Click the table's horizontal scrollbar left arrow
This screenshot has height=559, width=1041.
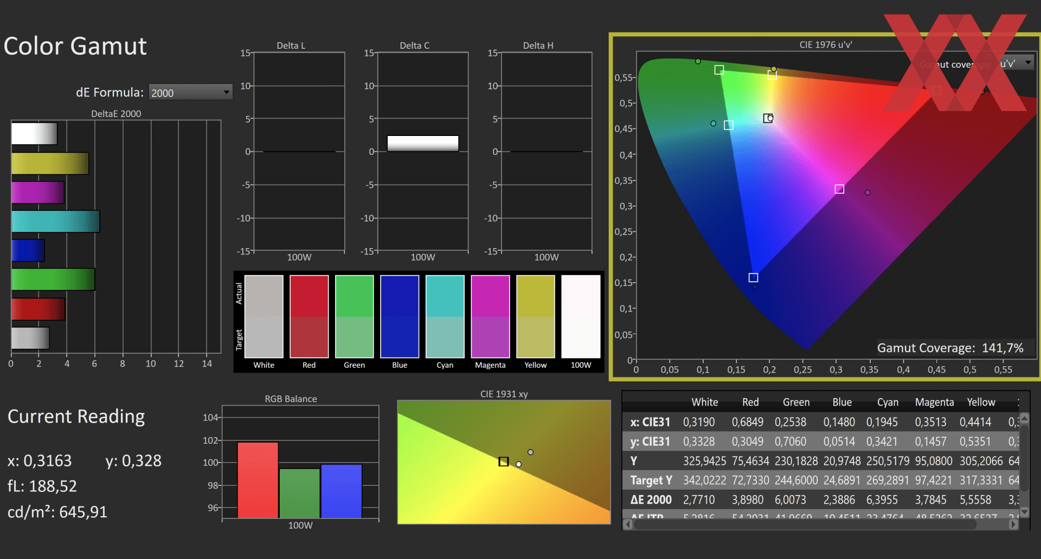(x=628, y=524)
